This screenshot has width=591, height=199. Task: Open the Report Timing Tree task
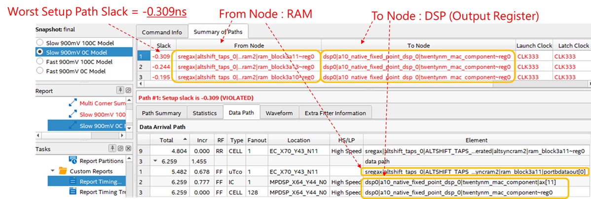(103, 192)
